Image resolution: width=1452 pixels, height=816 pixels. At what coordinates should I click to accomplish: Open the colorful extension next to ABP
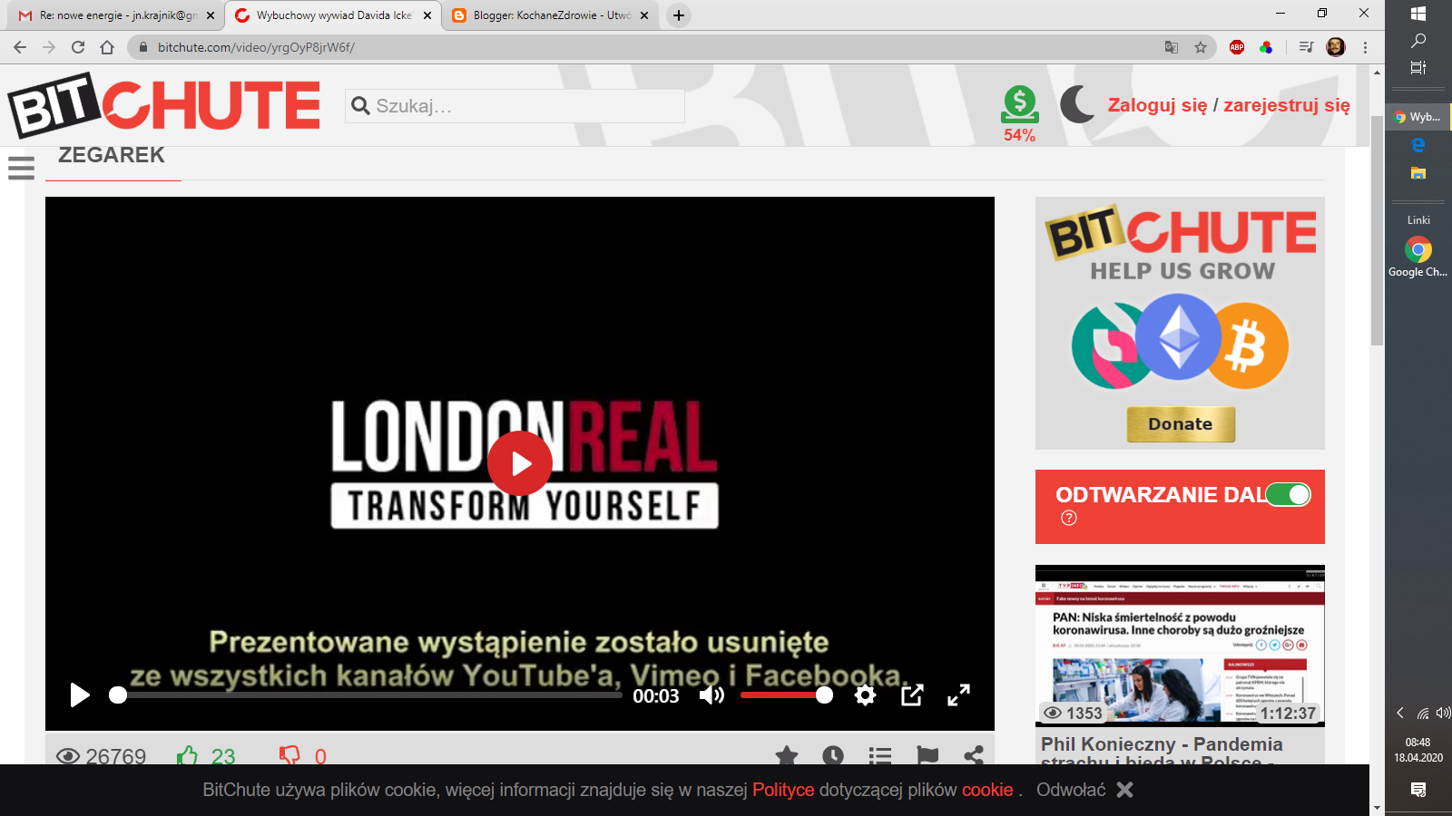(1266, 47)
